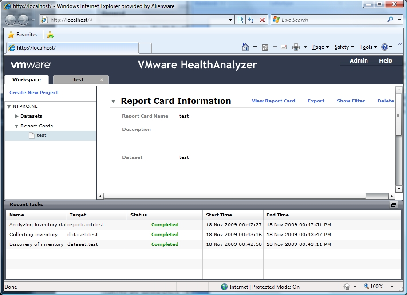The width and height of the screenshot is (407, 295).
Task: Open the status bar privacy icon dropdown
Action: [x=355, y=287]
